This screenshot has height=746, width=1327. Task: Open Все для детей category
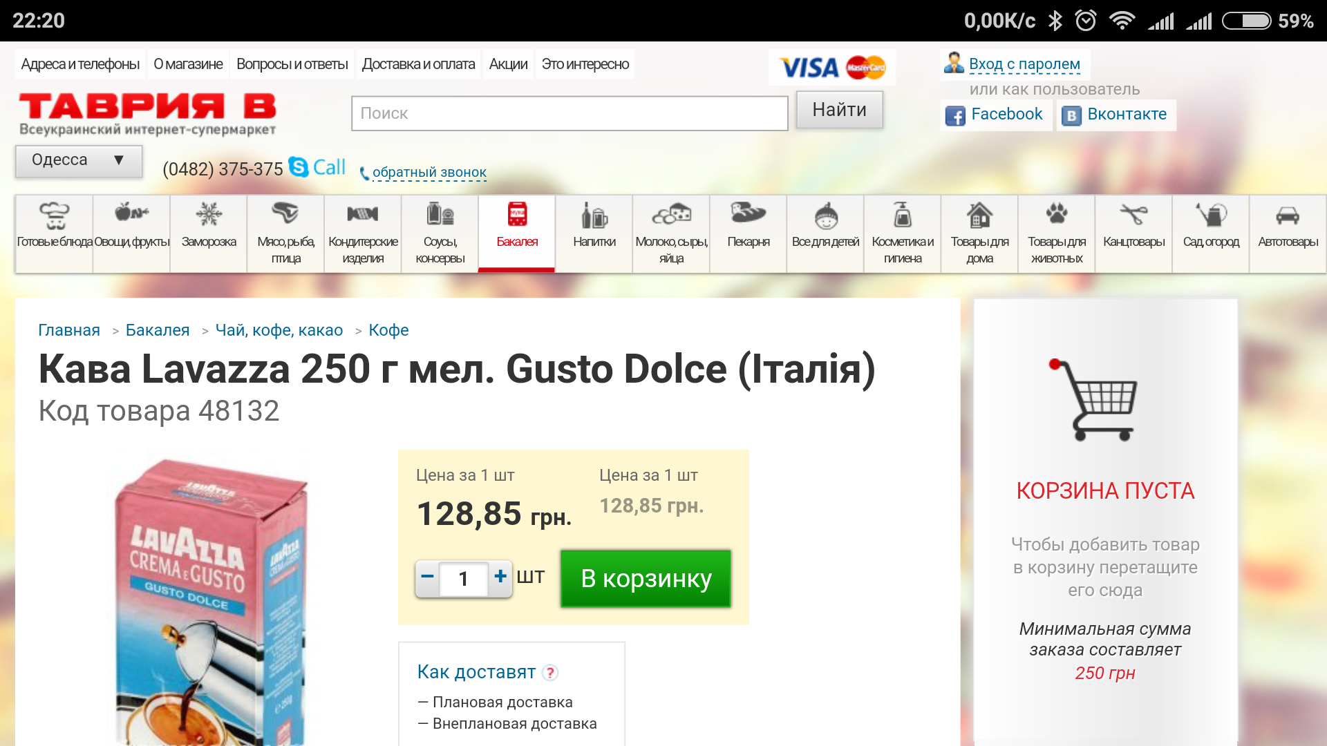coord(825,233)
